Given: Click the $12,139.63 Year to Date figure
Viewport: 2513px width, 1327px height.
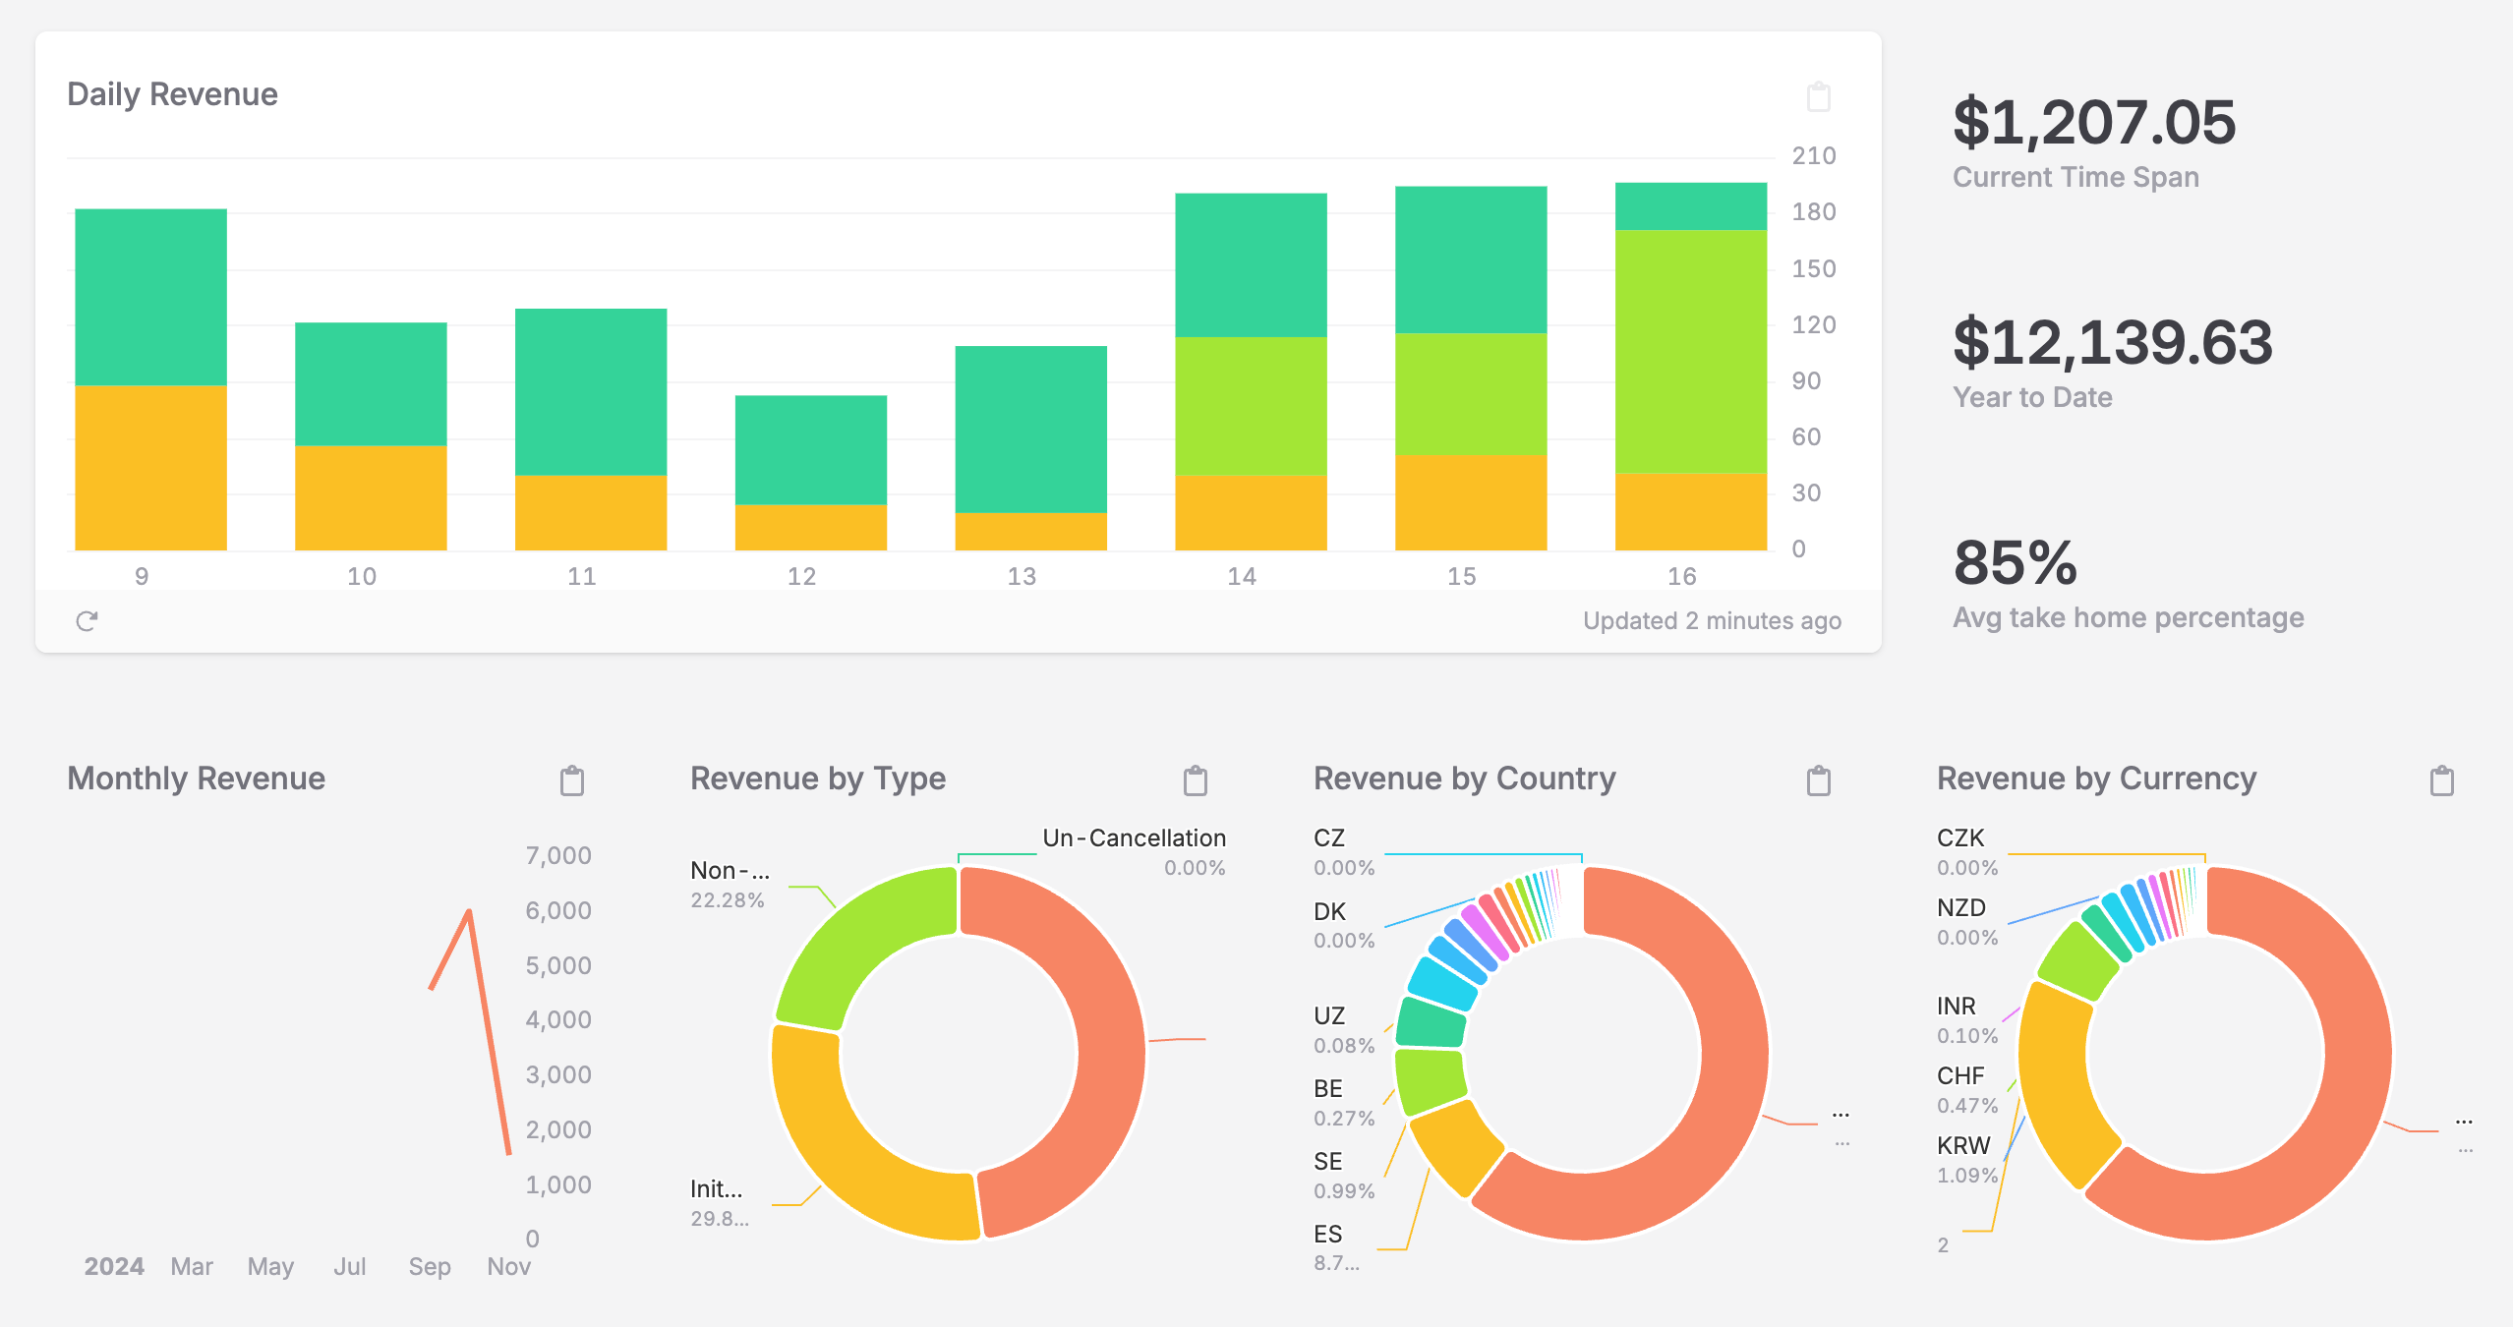Looking at the screenshot, I should (x=2112, y=342).
